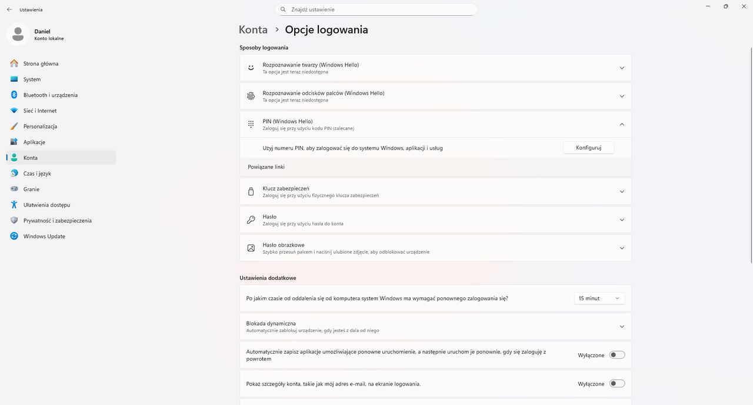Collapse the PIN (Windows Hello) section
This screenshot has width=753, height=405.
coord(622,124)
